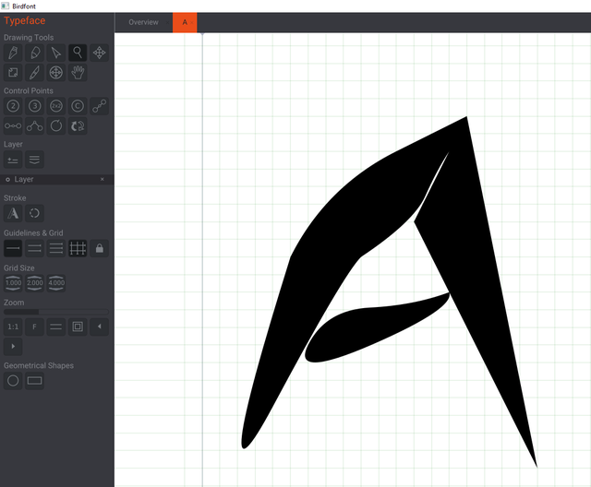Select the Pen drawing tool

click(x=13, y=53)
